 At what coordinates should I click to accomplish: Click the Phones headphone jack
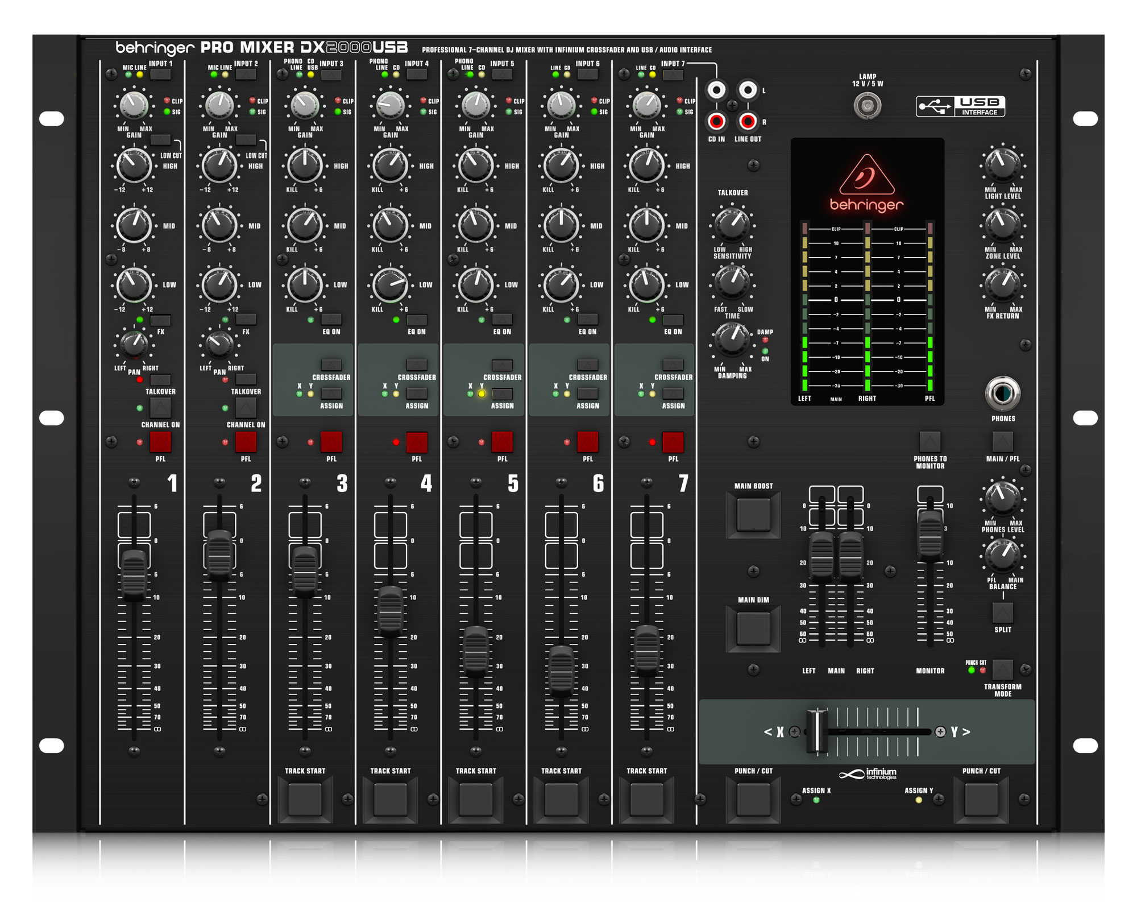(x=1003, y=393)
